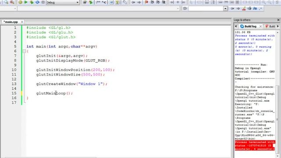
Task: Find next match in incremental search
Action: point(238,8)
